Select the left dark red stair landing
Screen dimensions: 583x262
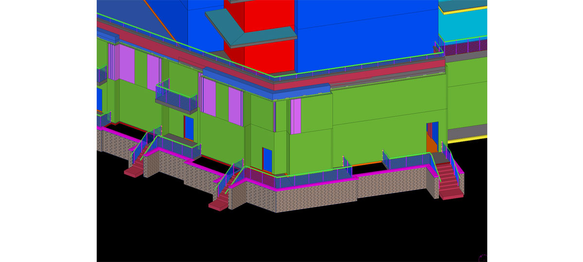point(135,170)
